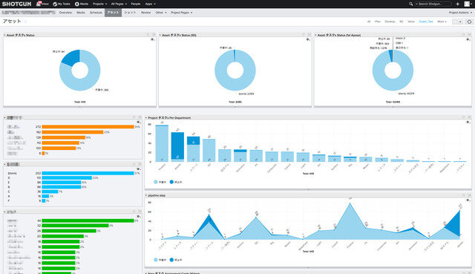
Task: Select the Voice page link
Action: pos(411,22)
